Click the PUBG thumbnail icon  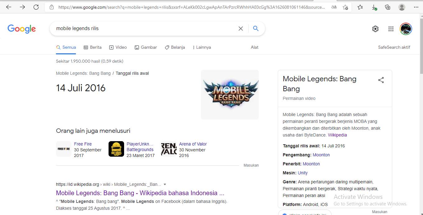point(116,149)
